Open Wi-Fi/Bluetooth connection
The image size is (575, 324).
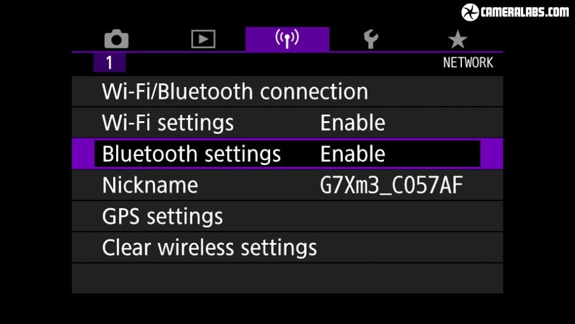click(x=235, y=92)
